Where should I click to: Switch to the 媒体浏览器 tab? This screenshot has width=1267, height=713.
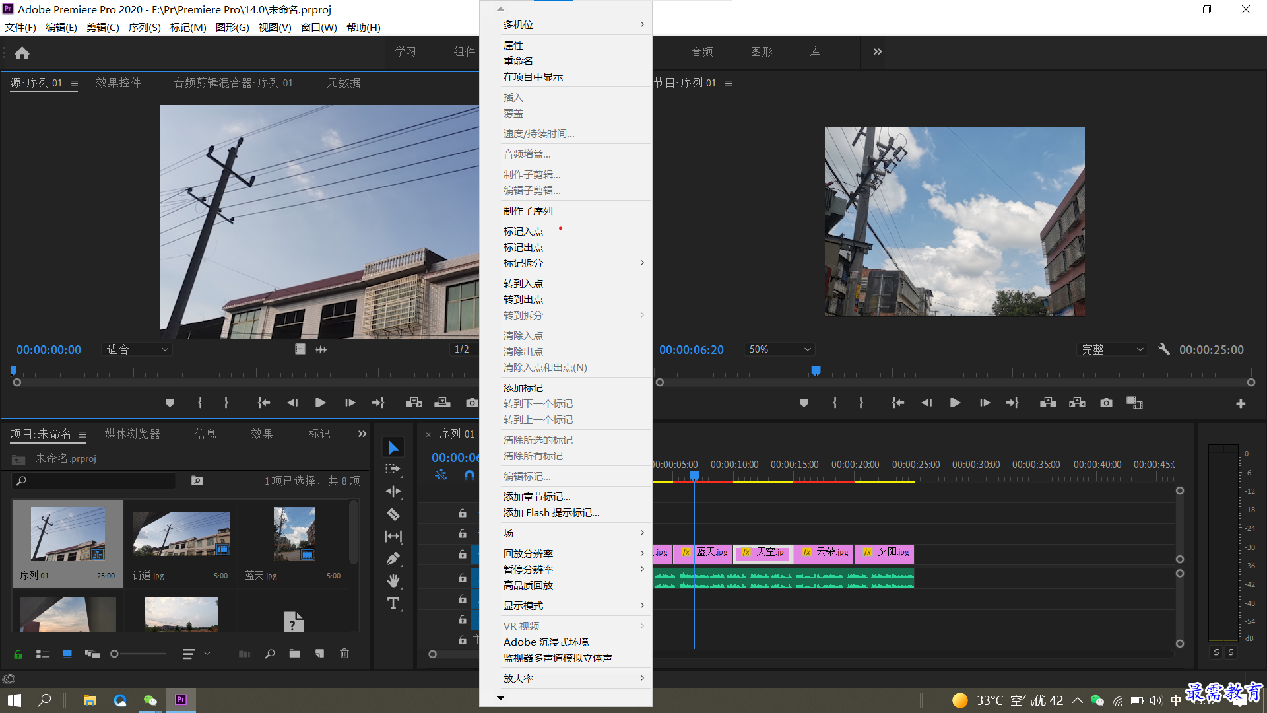tap(133, 434)
